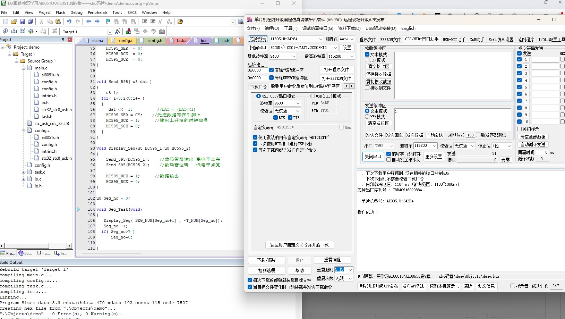565x319 pixels.
Task: Click the Open file toolbar icon
Action: tap(14, 22)
